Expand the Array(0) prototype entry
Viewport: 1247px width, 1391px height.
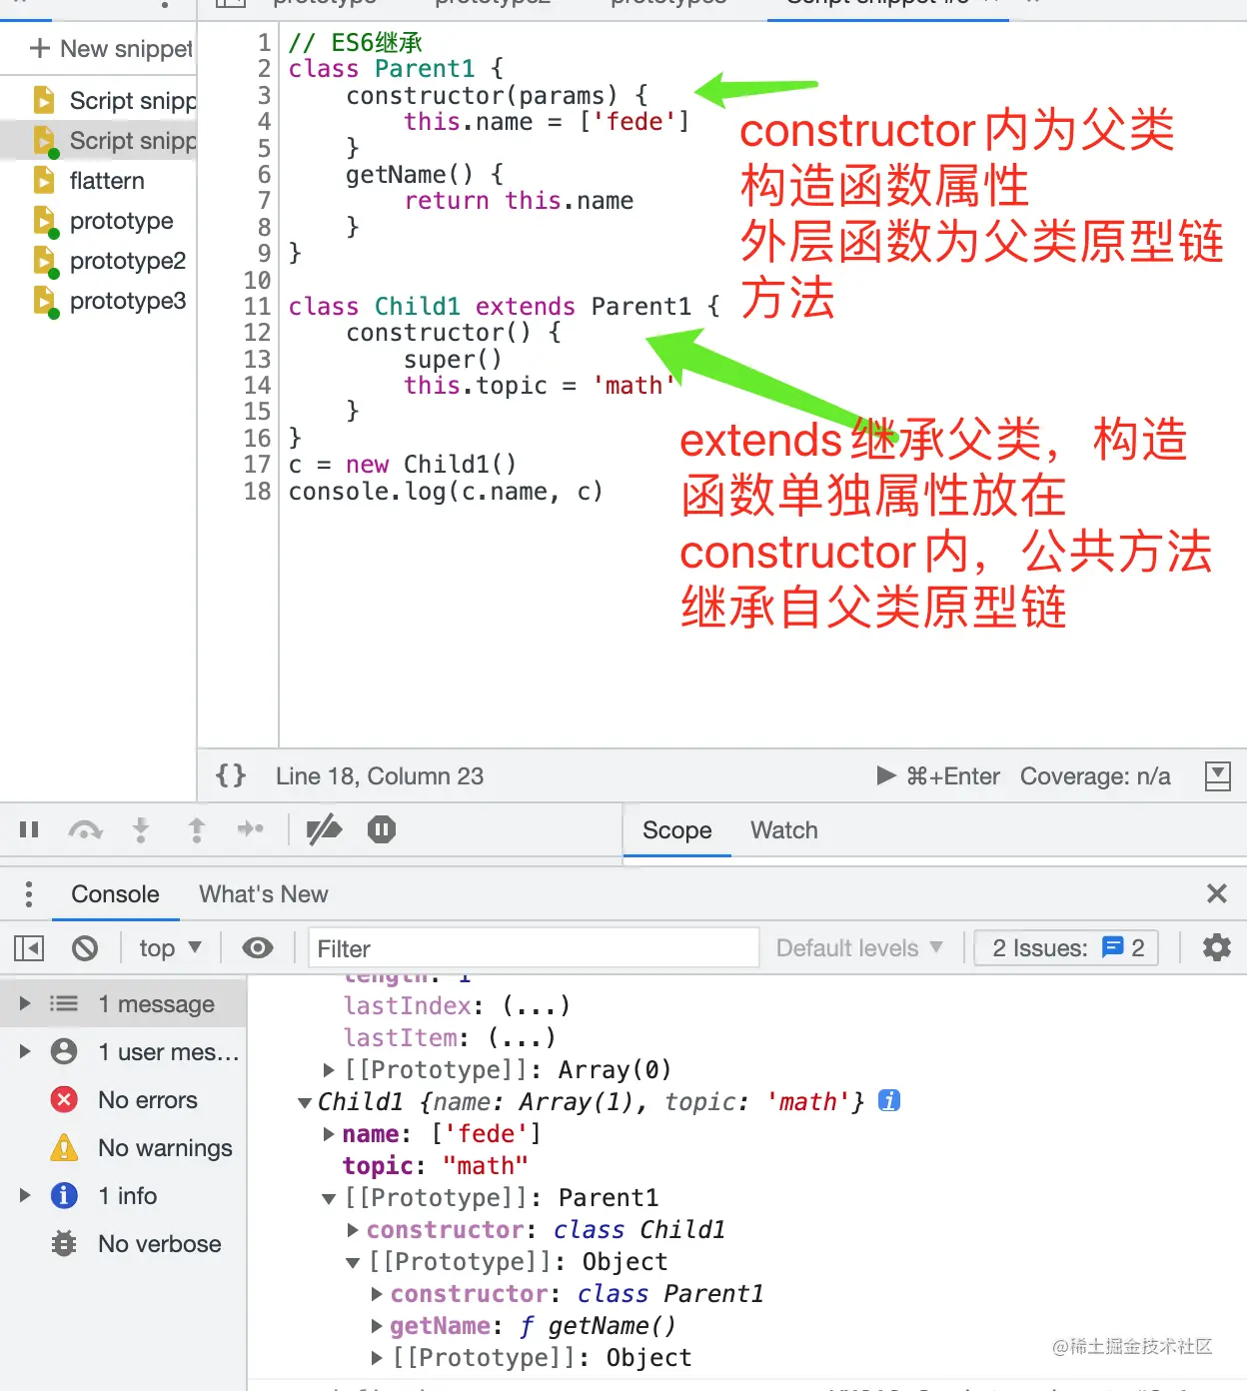[x=329, y=1070]
